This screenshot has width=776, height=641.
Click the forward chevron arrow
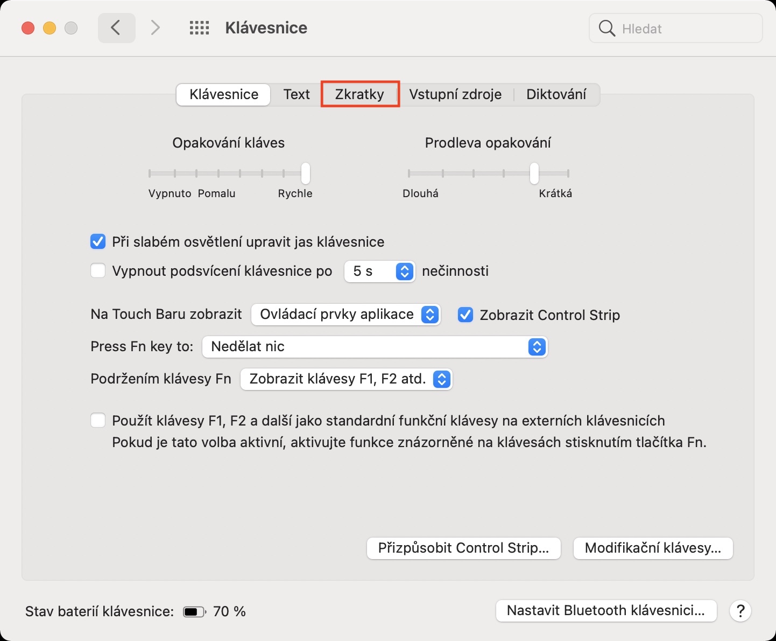(x=156, y=28)
